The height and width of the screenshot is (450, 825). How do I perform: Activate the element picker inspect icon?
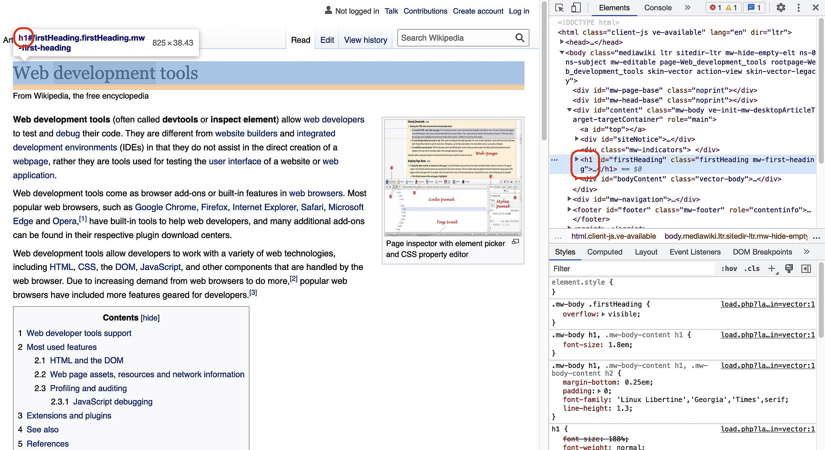559,8
